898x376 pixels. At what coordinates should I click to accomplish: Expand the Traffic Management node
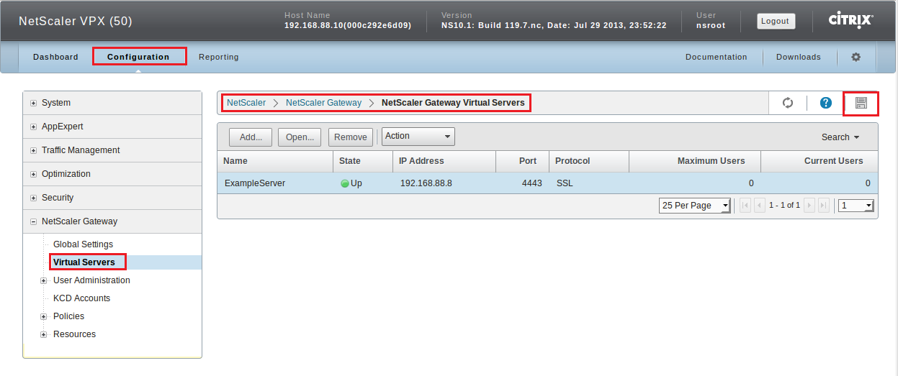pos(34,150)
